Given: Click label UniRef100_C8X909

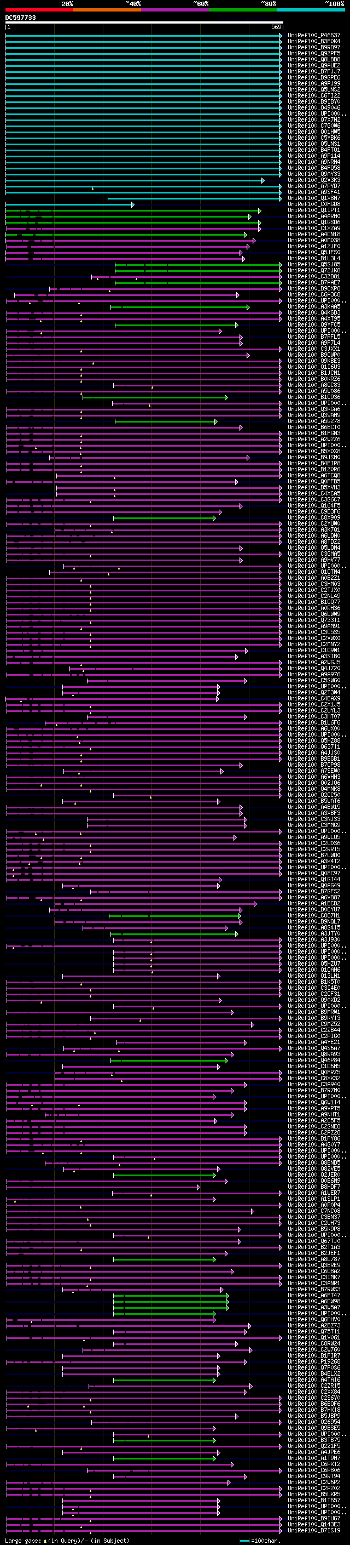Looking at the screenshot, I should [314, 517].
